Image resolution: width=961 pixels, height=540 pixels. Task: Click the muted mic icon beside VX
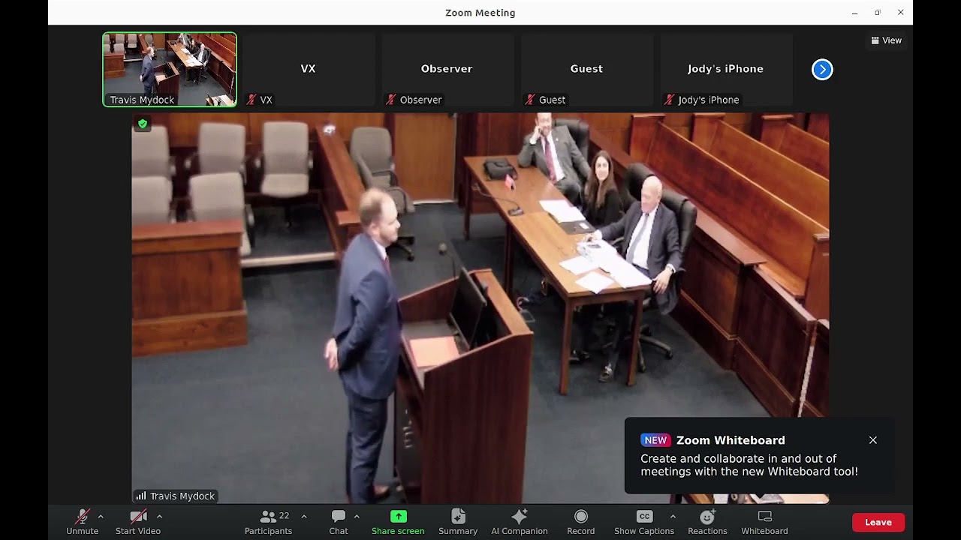pyautogui.click(x=252, y=100)
